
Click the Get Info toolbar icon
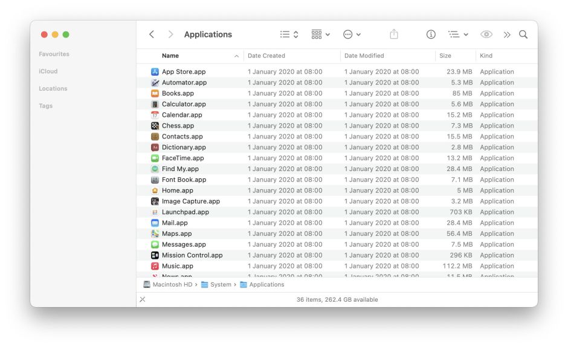tap(431, 34)
